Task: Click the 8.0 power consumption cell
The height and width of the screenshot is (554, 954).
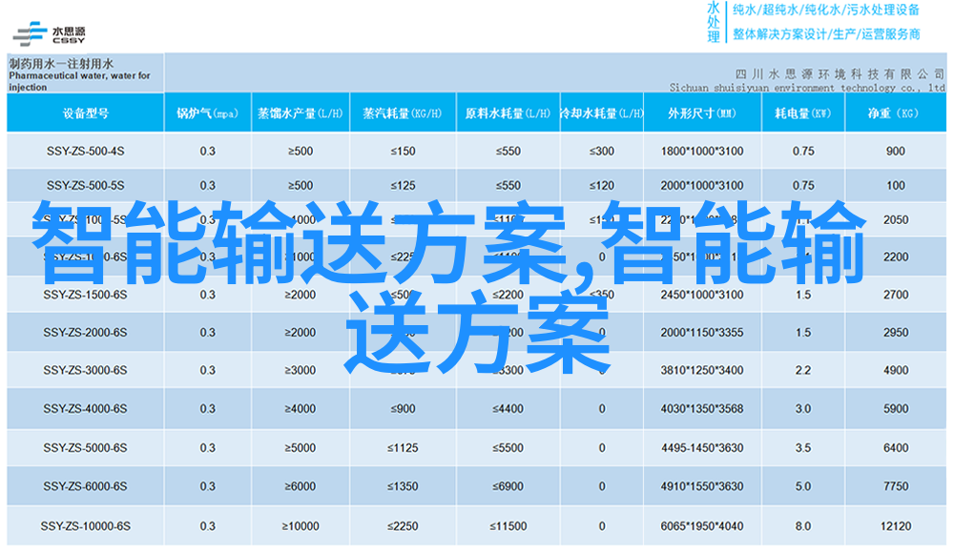Action: (803, 526)
